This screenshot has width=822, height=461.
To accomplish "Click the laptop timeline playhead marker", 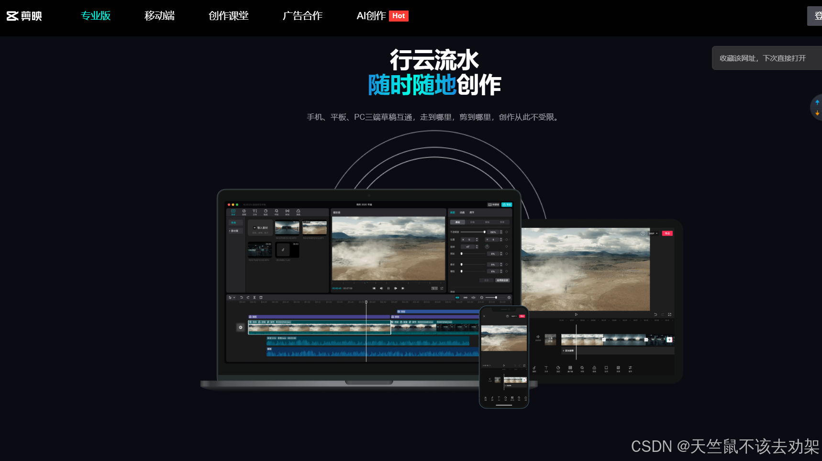I will (367, 302).
